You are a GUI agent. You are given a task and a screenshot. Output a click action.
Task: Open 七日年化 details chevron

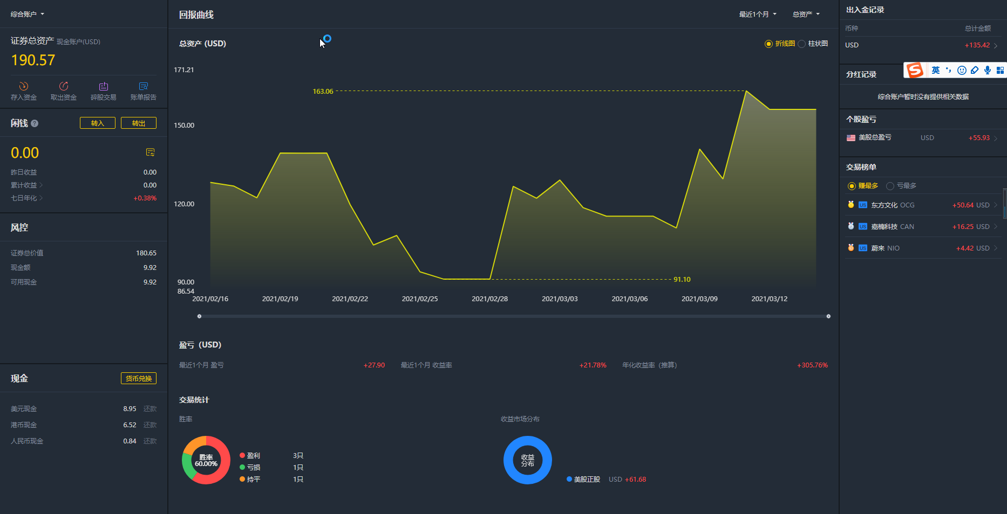41,198
